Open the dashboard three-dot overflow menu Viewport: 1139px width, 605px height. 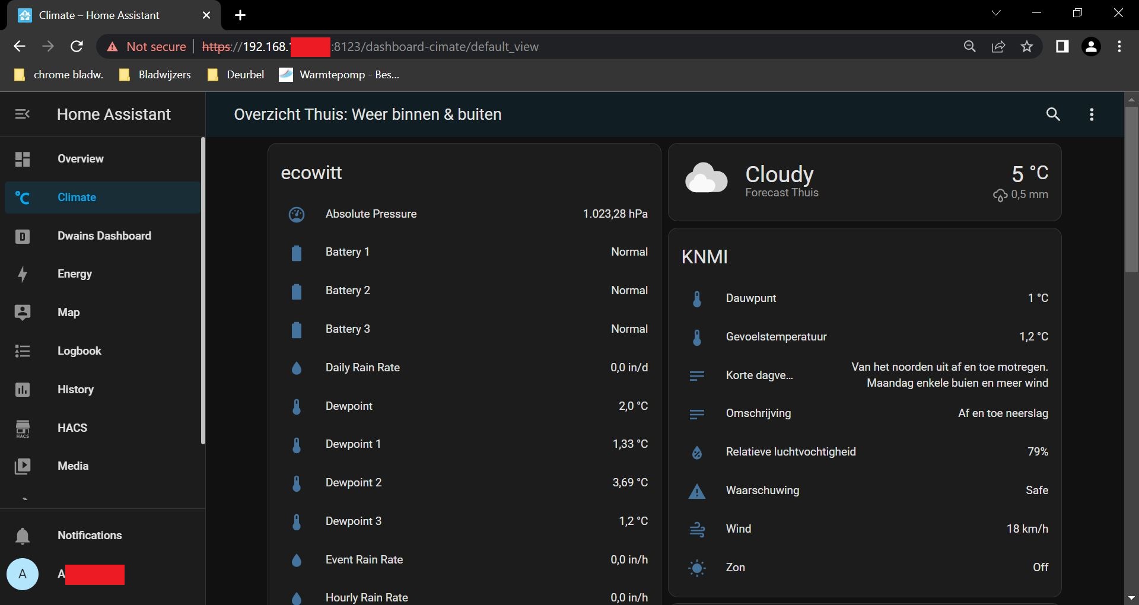point(1092,114)
